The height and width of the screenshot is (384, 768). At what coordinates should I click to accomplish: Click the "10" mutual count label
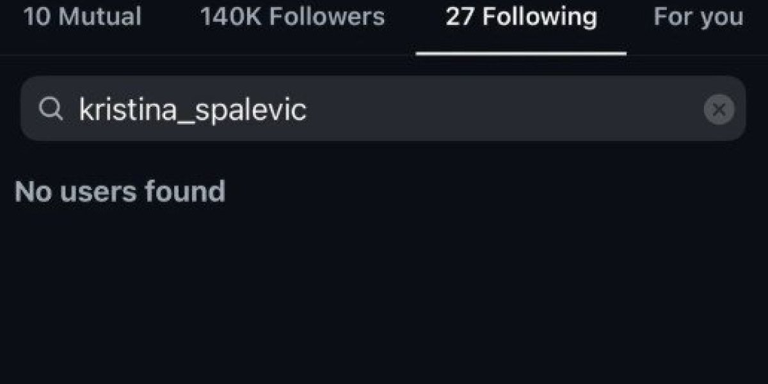36,17
